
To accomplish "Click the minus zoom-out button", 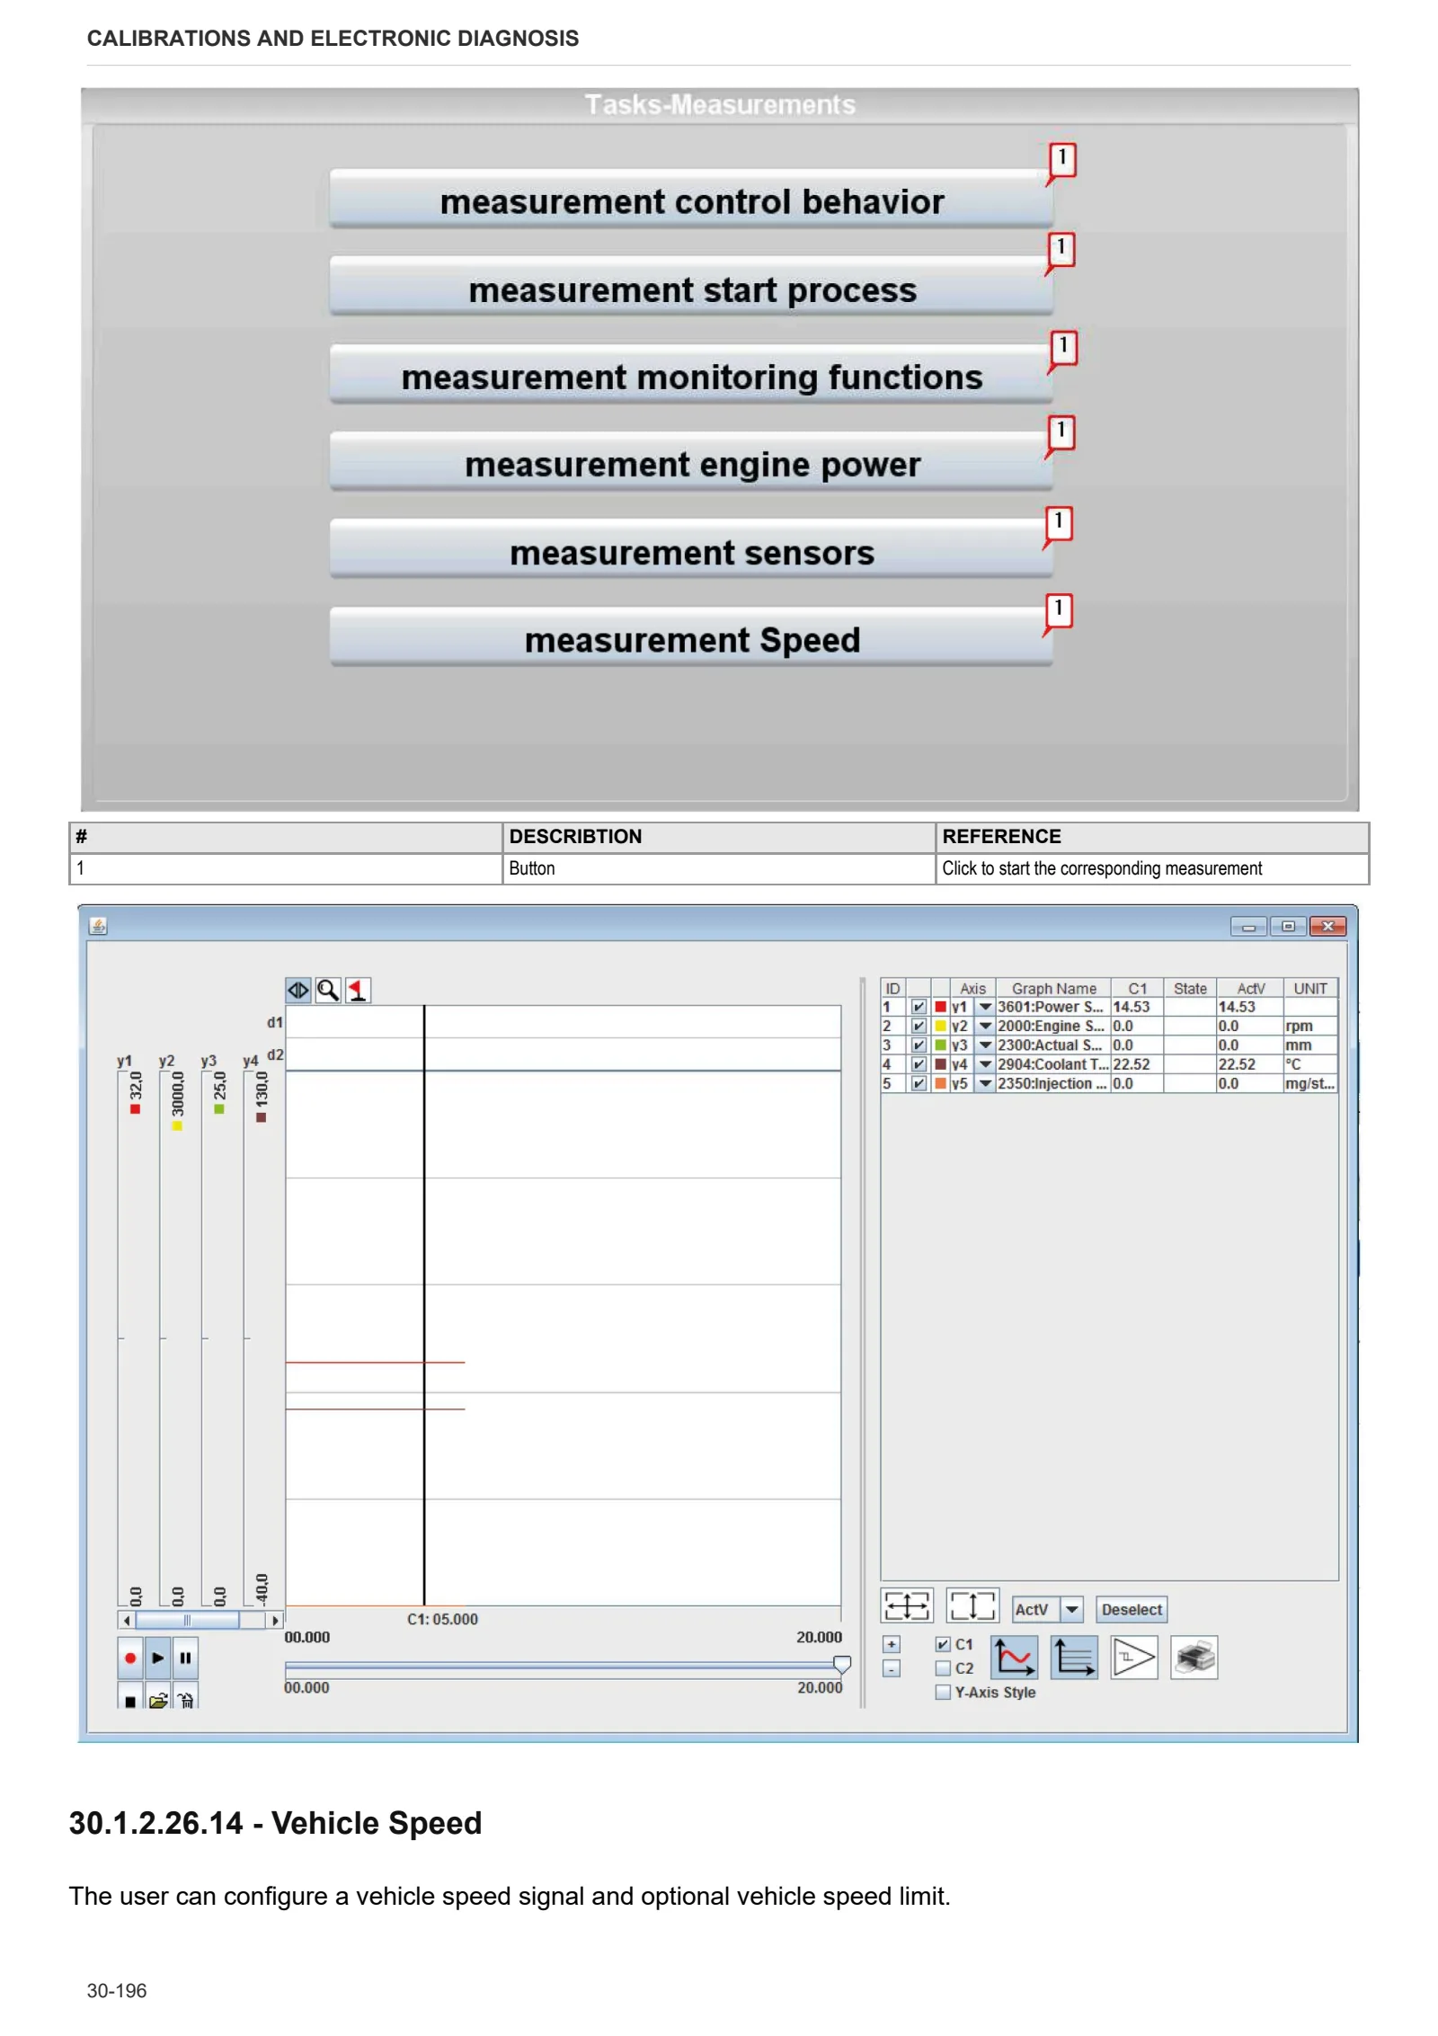I will click(x=891, y=1669).
